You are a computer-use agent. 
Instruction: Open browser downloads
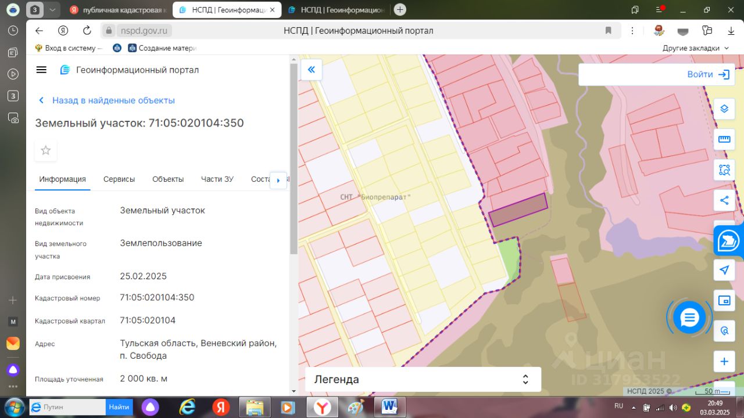731,31
